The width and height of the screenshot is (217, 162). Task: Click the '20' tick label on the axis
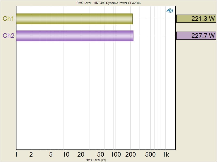pyautogui.click(x=81, y=154)
